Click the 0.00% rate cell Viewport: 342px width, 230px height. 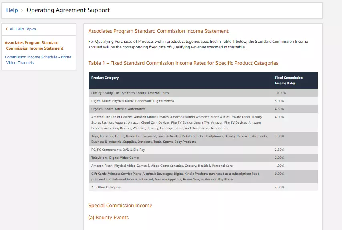point(280,174)
